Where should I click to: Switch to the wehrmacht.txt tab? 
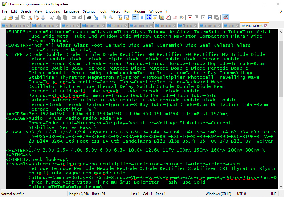point(15,26)
